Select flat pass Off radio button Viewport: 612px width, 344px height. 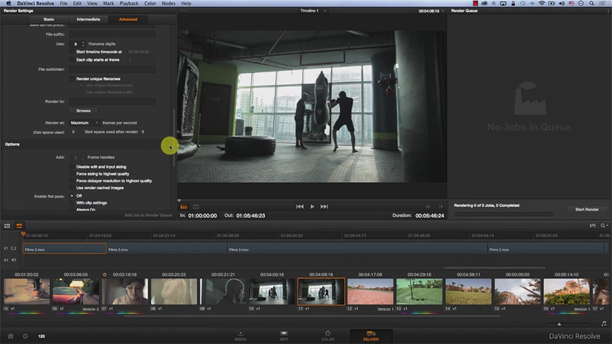point(72,196)
